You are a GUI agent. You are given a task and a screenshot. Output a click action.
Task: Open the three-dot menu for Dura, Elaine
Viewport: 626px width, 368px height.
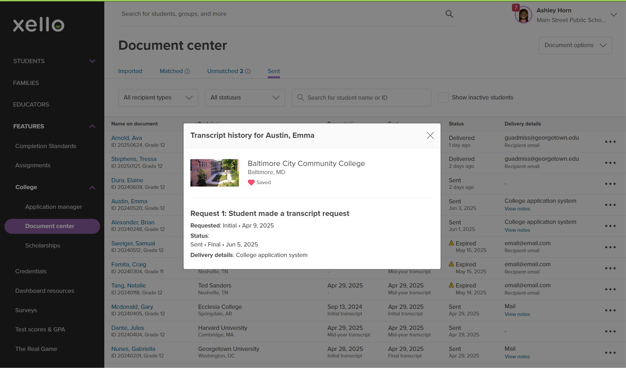(610, 184)
